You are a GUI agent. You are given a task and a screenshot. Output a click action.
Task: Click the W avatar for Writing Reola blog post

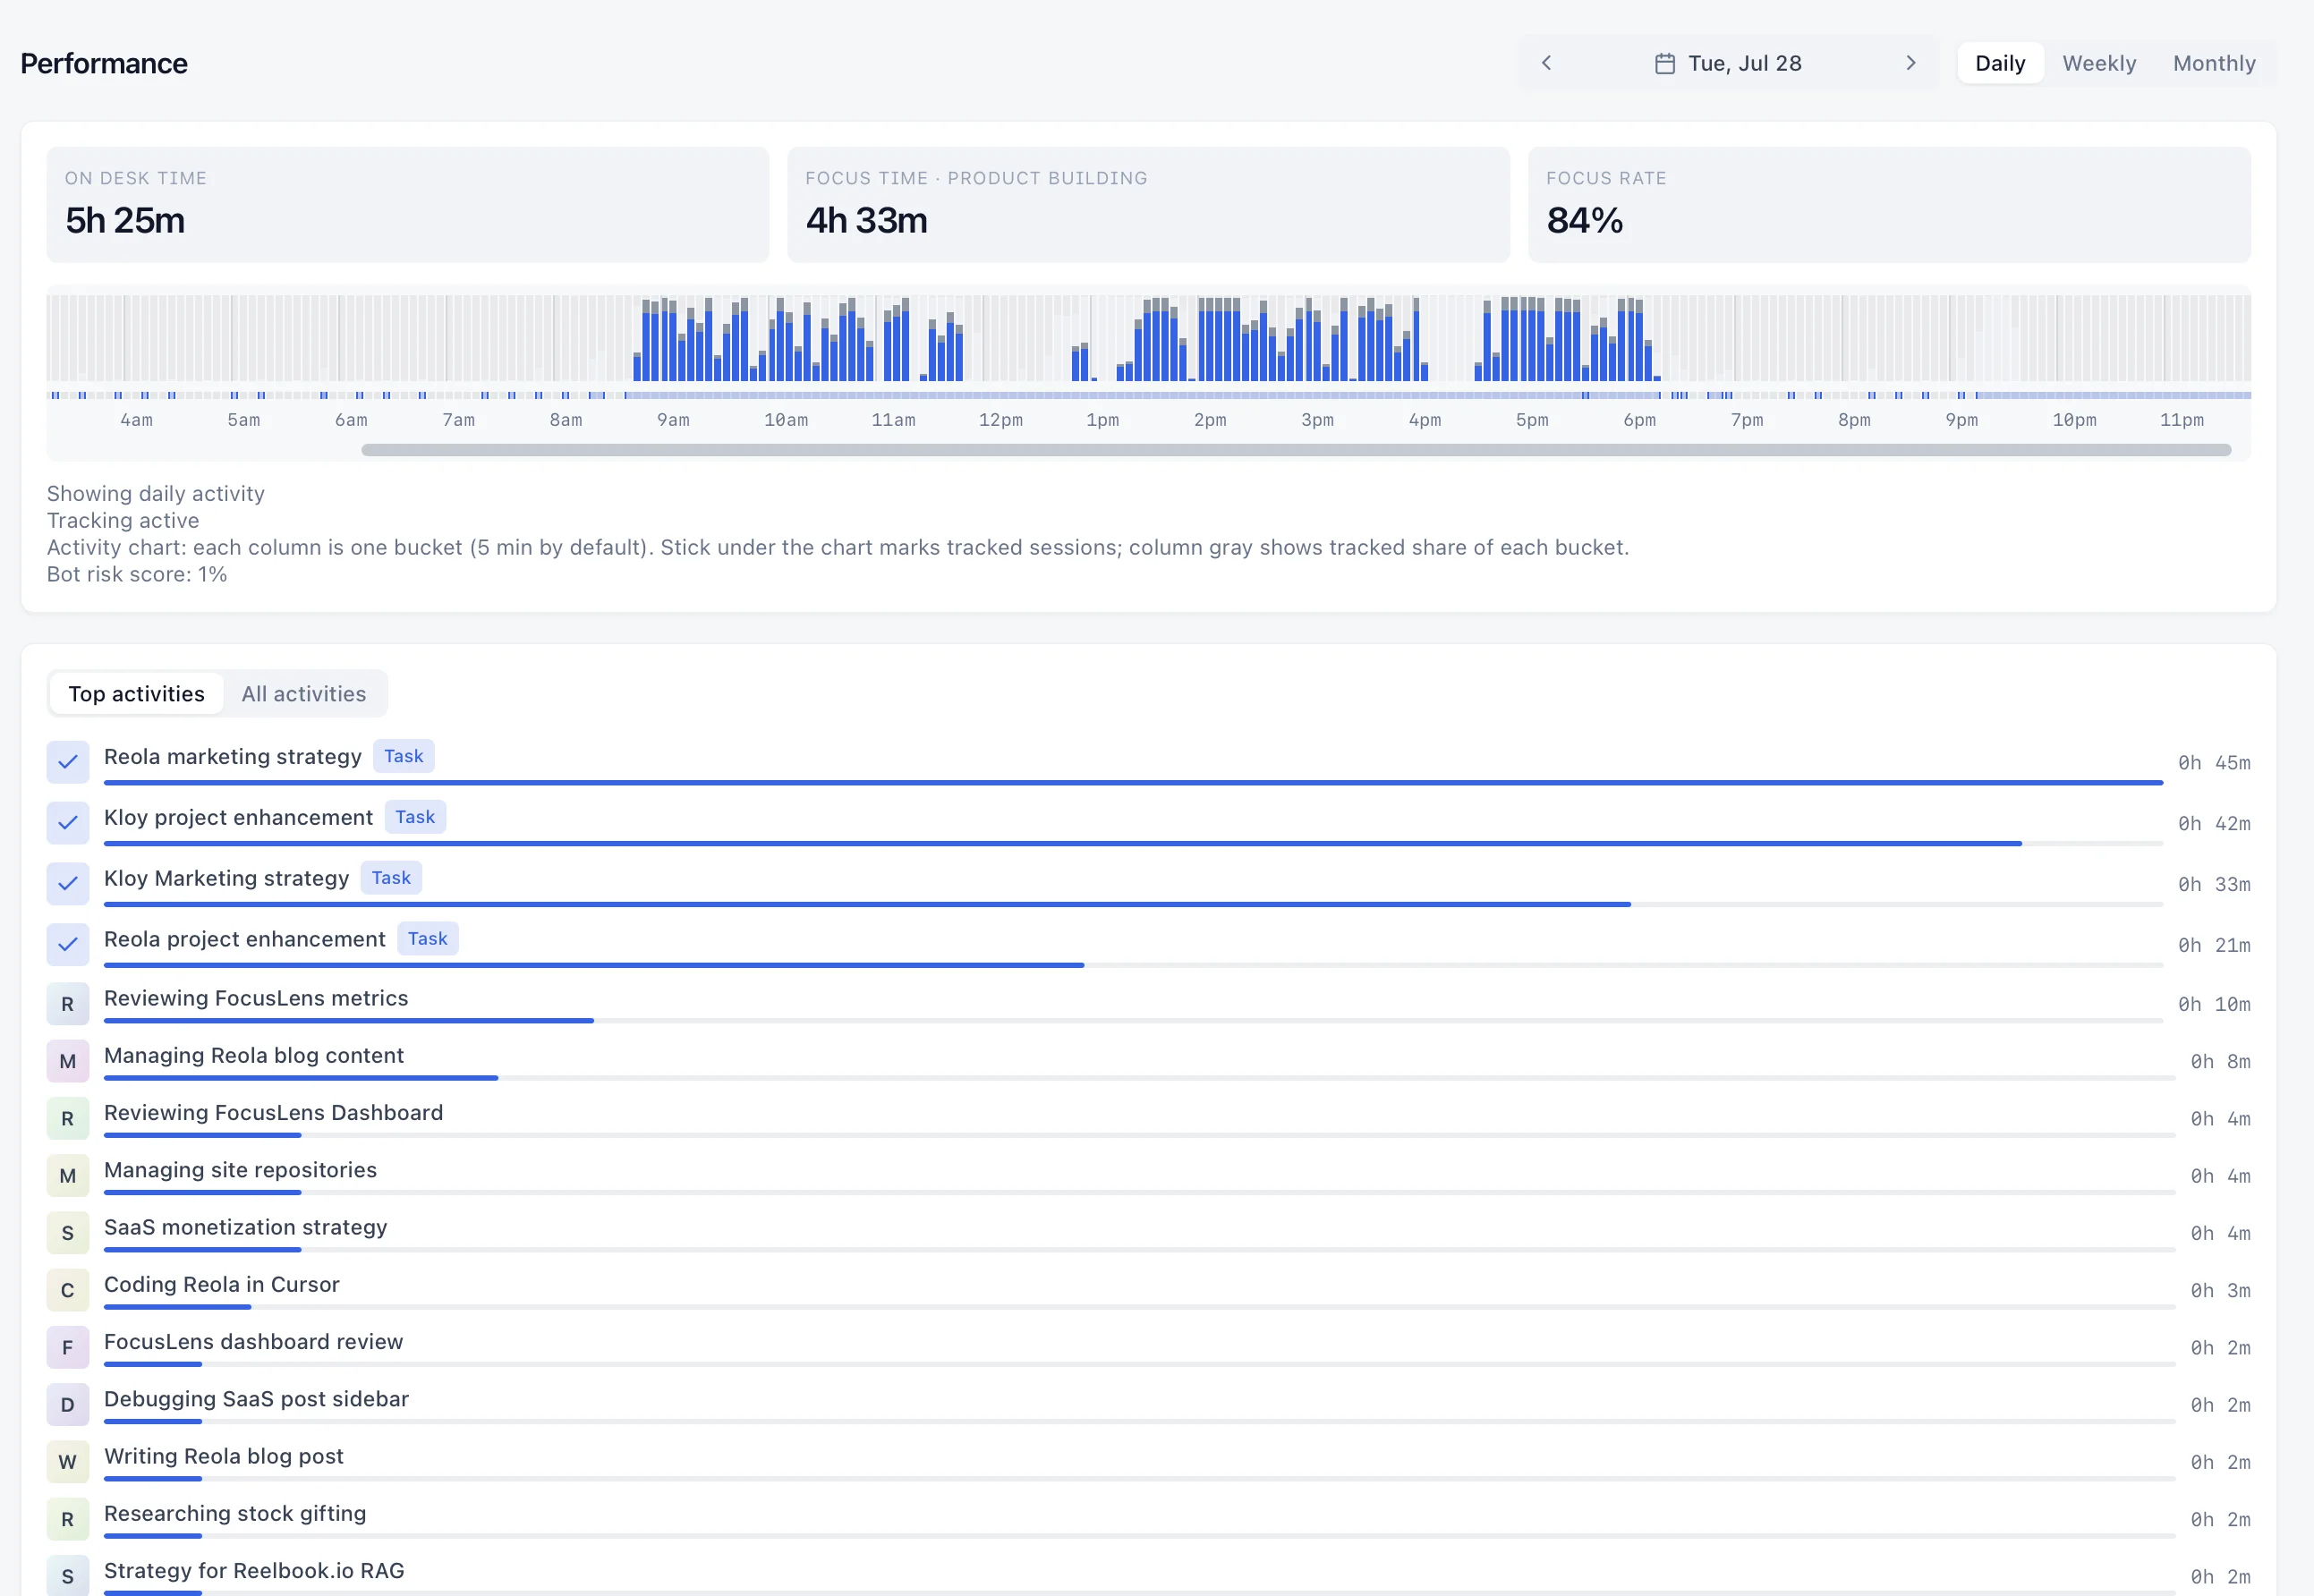pos(68,1462)
